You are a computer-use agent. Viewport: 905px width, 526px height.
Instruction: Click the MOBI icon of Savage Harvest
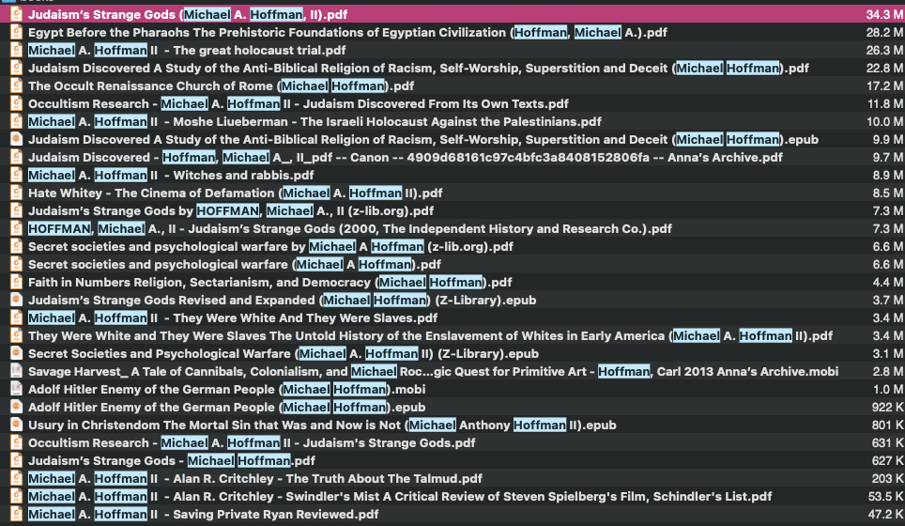tap(17, 371)
